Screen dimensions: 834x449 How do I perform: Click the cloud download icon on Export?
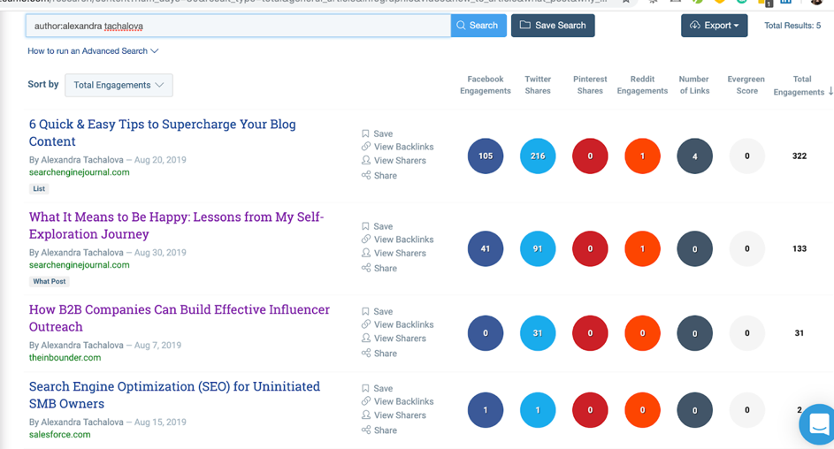(694, 26)
